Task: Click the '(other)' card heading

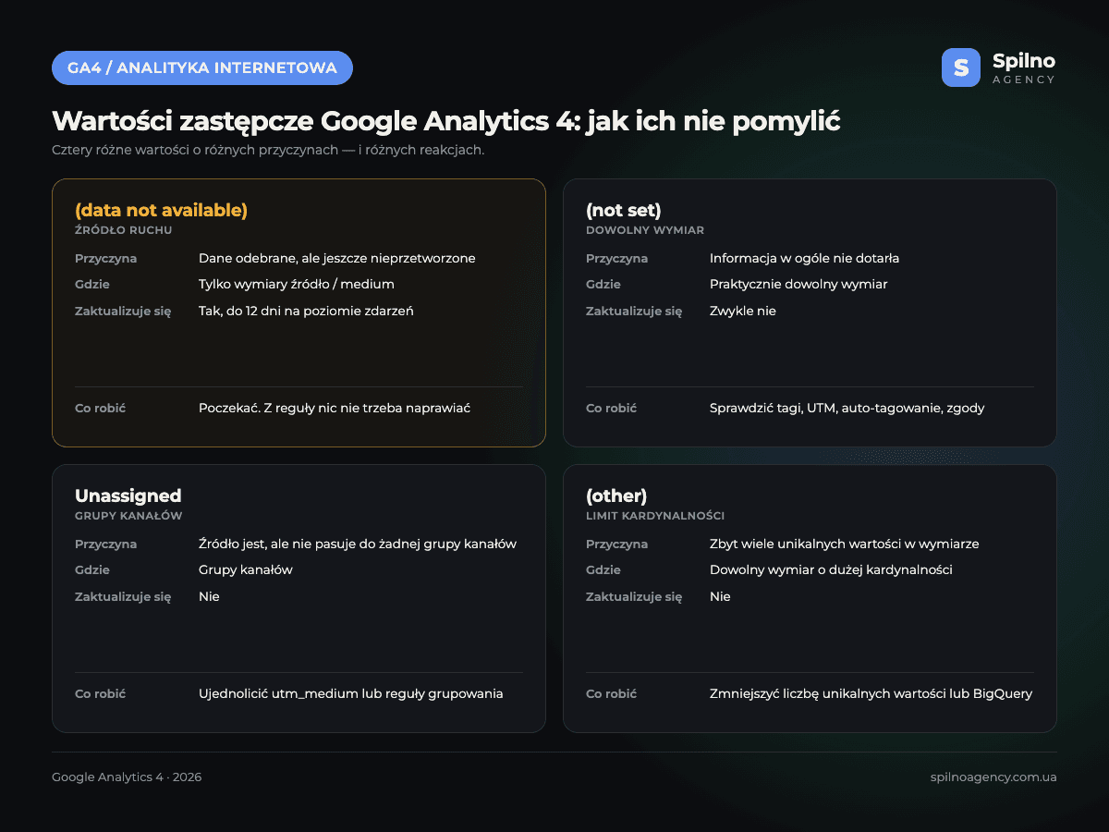Action: pyautogui.click(x=616, y=496)
